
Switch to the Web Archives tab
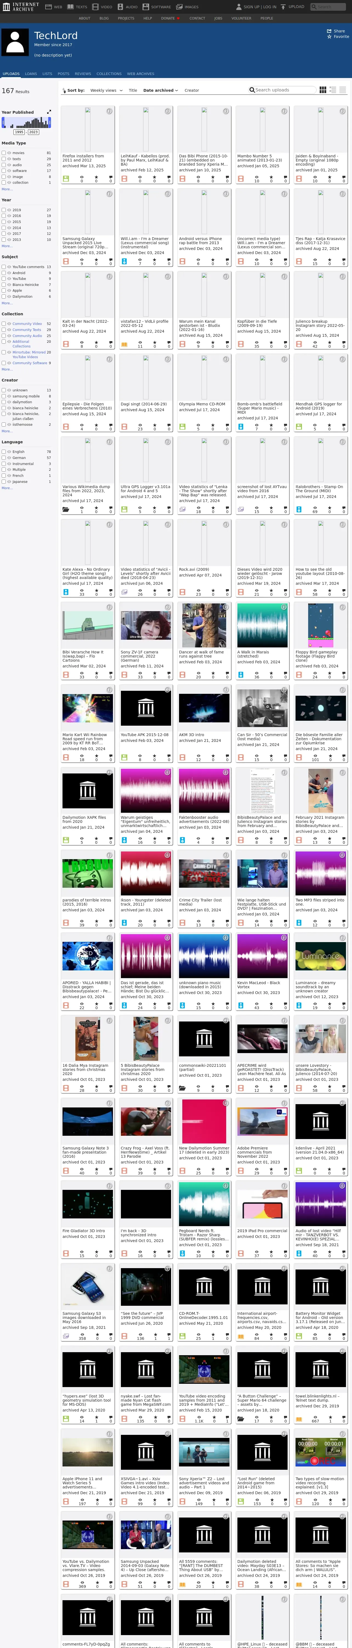click(141, 74)
